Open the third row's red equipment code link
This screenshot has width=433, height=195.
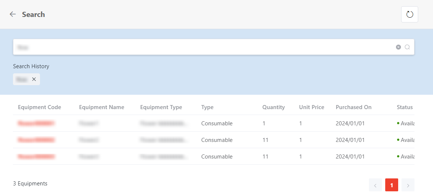(36, 157)
